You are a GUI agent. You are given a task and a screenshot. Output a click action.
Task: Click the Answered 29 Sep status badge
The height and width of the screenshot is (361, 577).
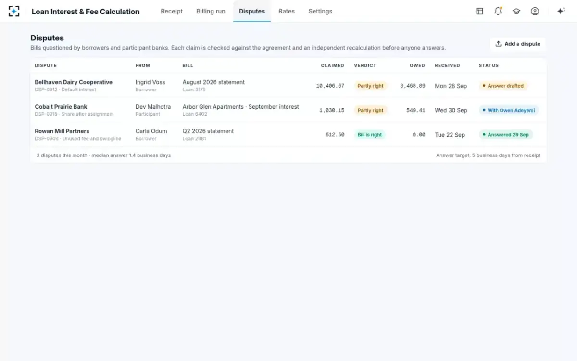click(x=506, y=135)
